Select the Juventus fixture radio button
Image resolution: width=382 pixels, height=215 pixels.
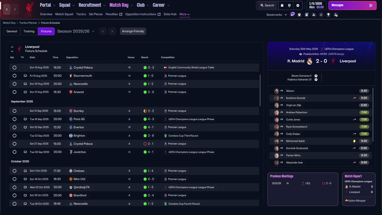pos(14,152)
